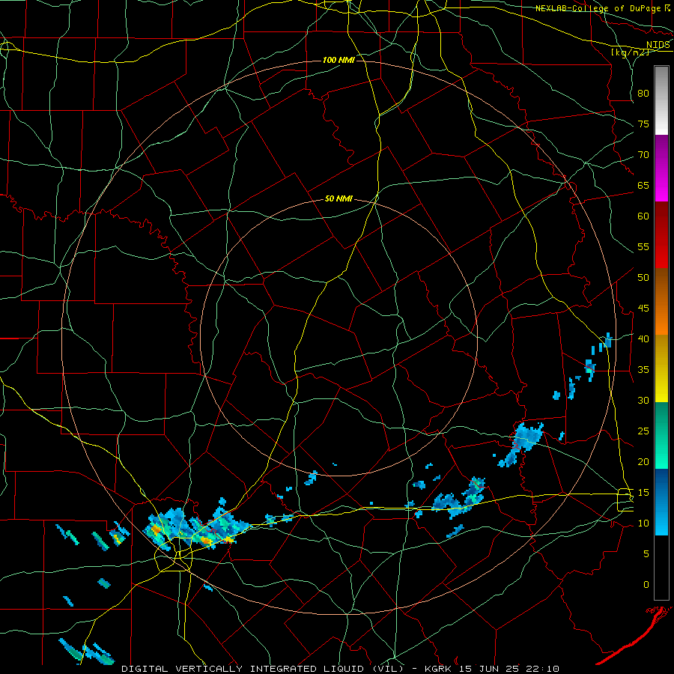The image size is (674, 674).
Task: Click the 50 NMI range ring label
Action: (x=338, y=198)
